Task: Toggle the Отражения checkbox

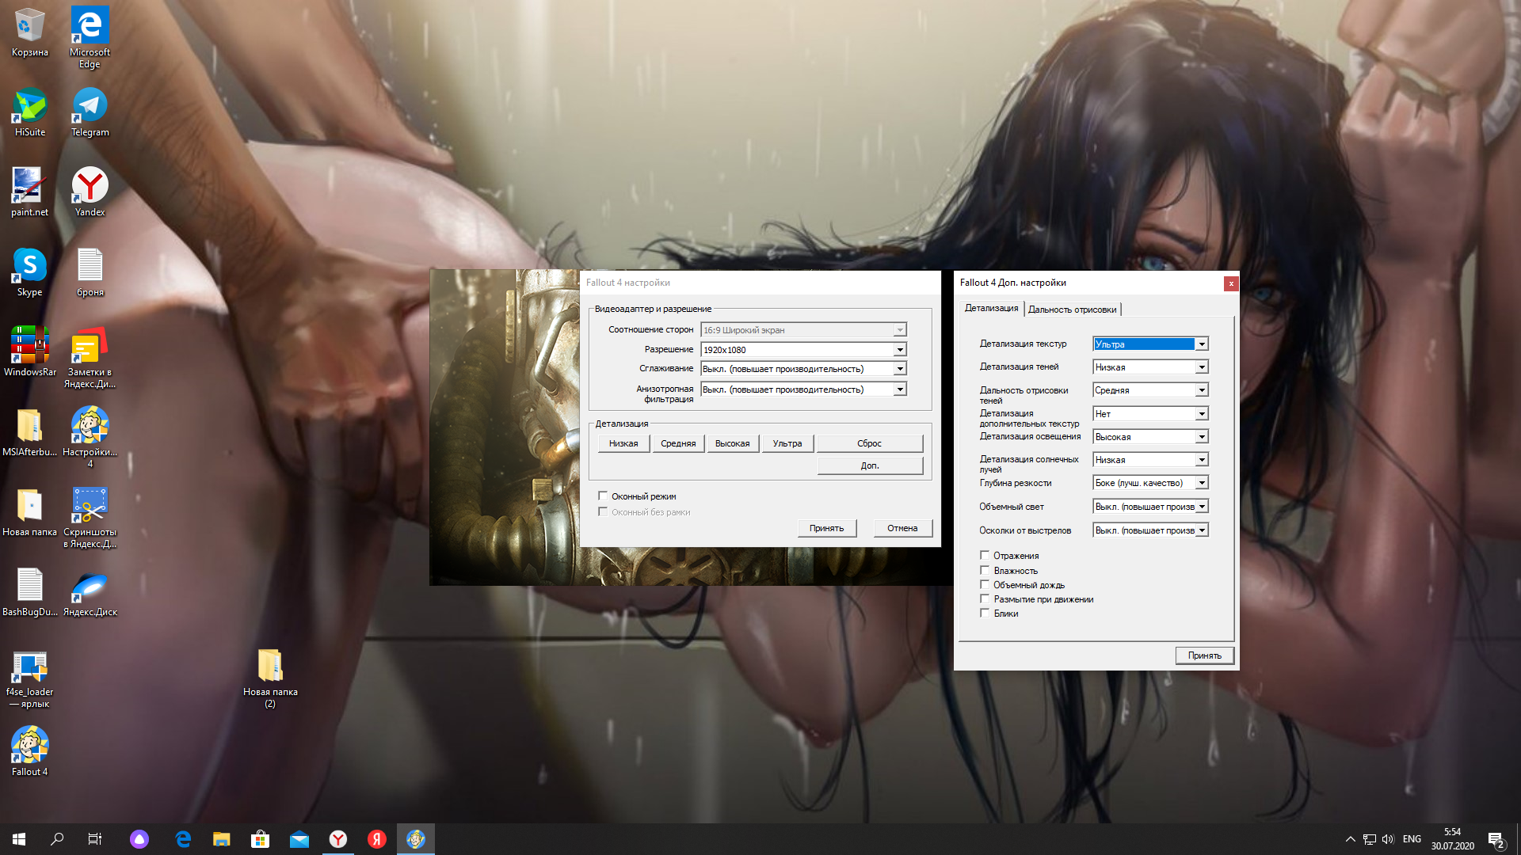Action: click(x=985, y=556)
